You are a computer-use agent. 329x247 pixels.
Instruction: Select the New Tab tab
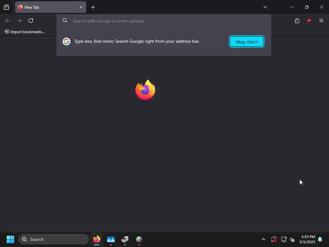coord(50,7)
